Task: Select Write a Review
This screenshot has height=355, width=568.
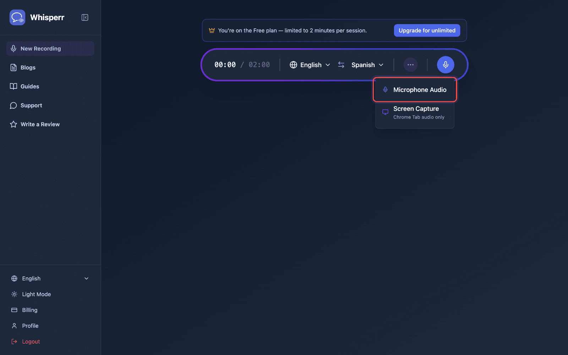Action: (50, 124)
